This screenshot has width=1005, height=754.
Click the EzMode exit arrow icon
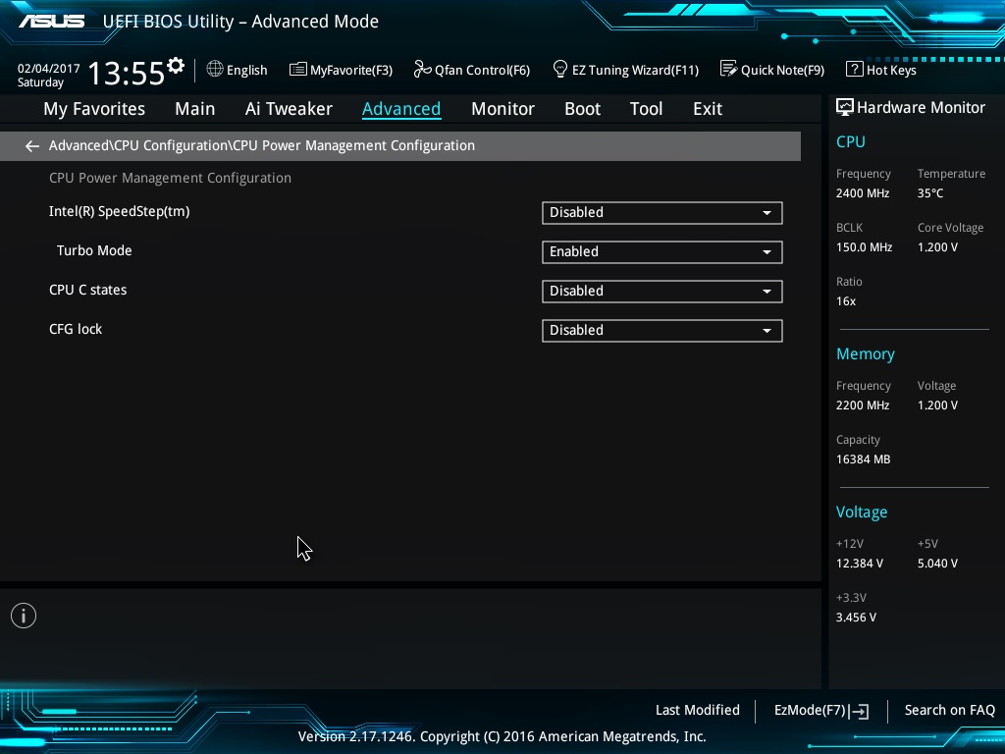click(859, 711)
